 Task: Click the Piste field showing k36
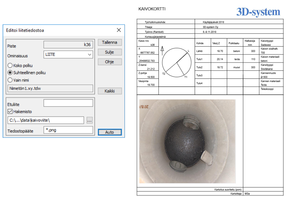pos(68,45)
